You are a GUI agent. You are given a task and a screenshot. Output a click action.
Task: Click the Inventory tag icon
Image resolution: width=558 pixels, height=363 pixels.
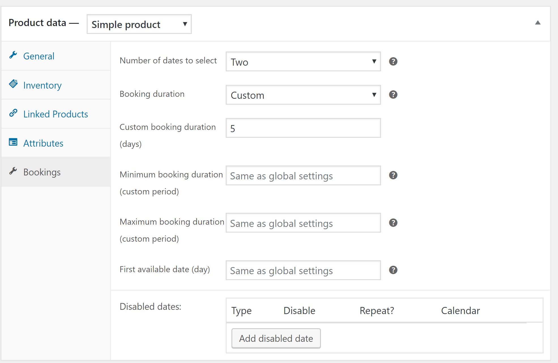(13, 84)
